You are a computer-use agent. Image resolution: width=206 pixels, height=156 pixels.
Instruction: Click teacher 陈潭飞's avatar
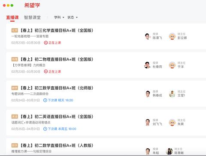[x=147, y=36]
